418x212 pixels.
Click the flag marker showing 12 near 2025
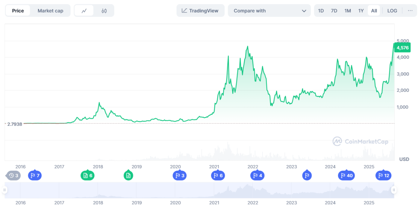pyautogui.click(x=383, y=175)
